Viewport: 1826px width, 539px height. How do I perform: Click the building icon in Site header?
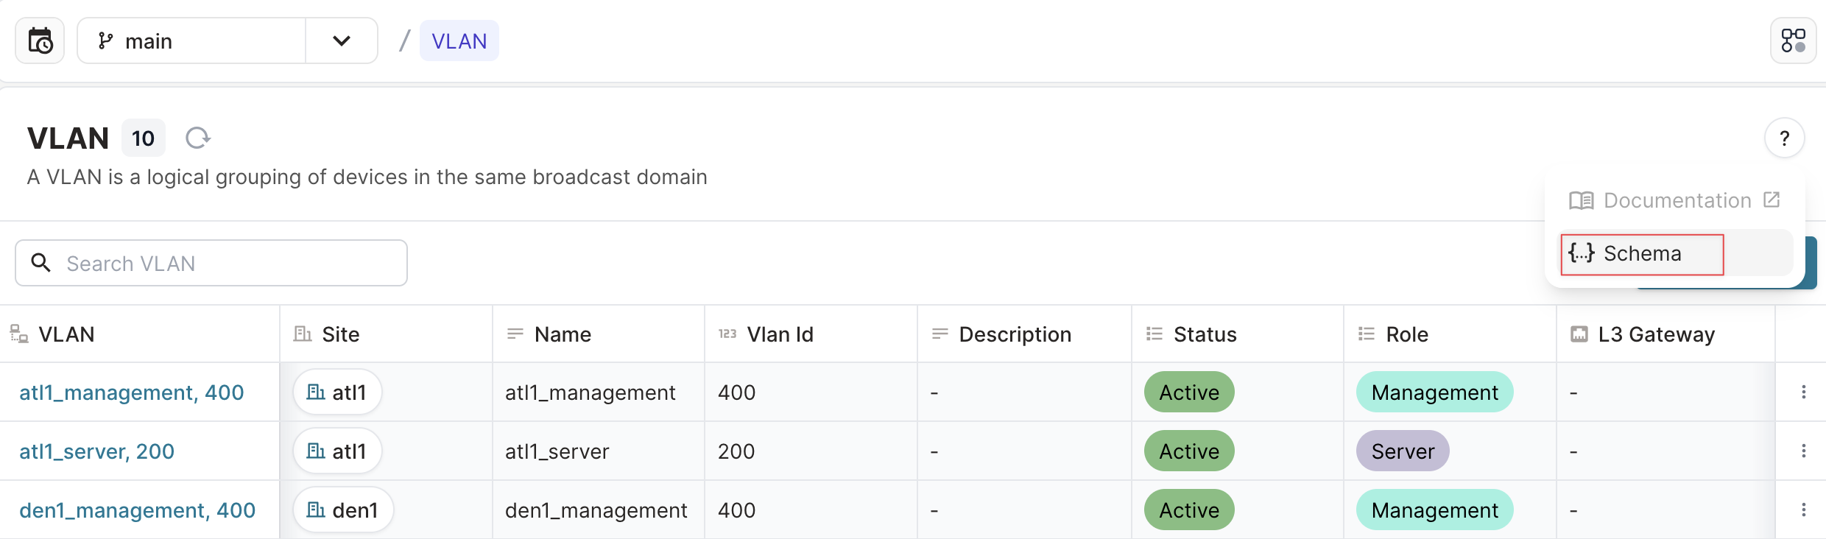(x=302, y=334)
